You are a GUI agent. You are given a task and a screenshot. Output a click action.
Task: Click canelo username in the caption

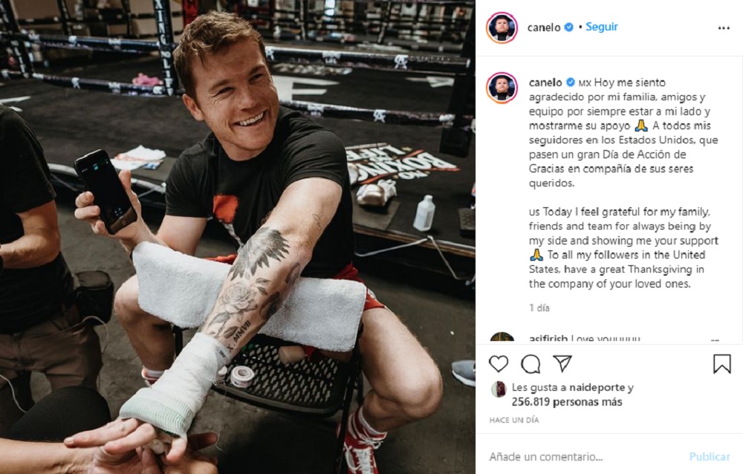[545, 82]
